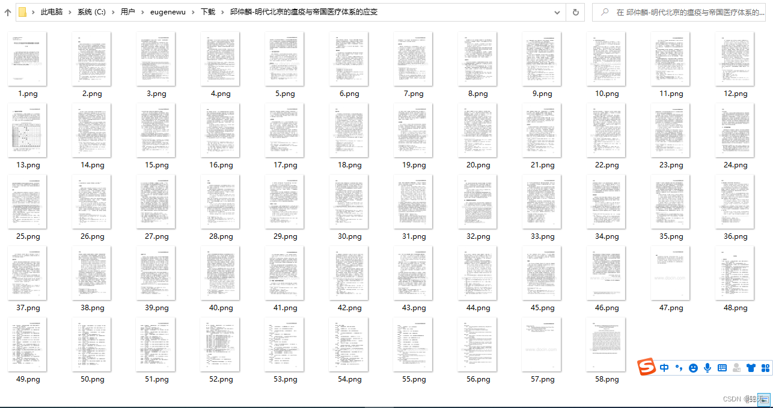Click file name 8.png
This screenshot has height=408, width=773.
pyautogui.click(x=478, y=94)
